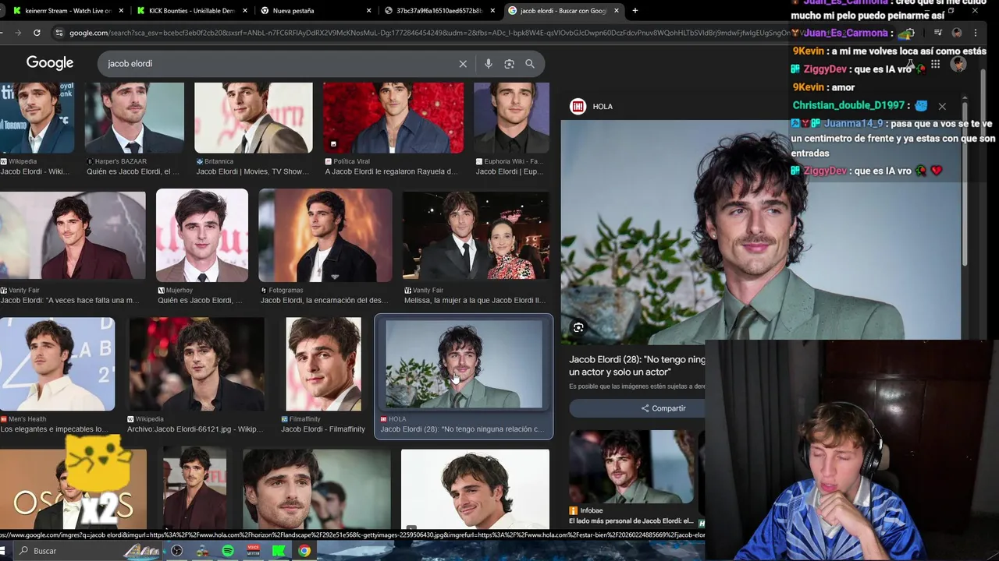Click the Compartir button

coord(663,408)
